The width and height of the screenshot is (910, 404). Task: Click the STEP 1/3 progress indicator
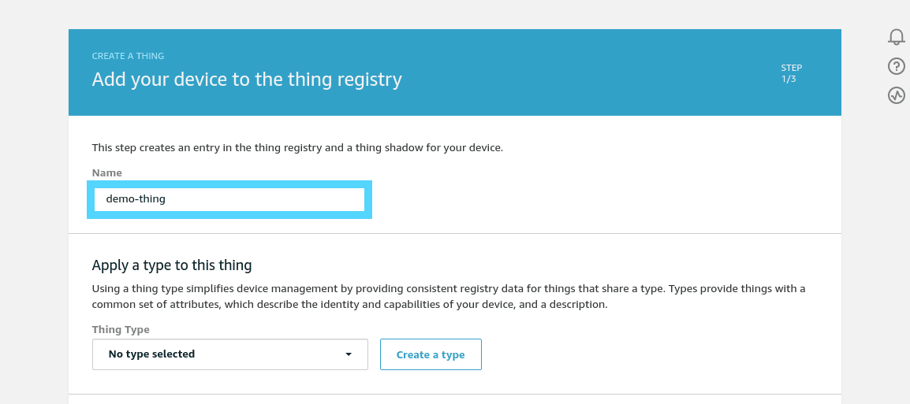click(791, 73)
